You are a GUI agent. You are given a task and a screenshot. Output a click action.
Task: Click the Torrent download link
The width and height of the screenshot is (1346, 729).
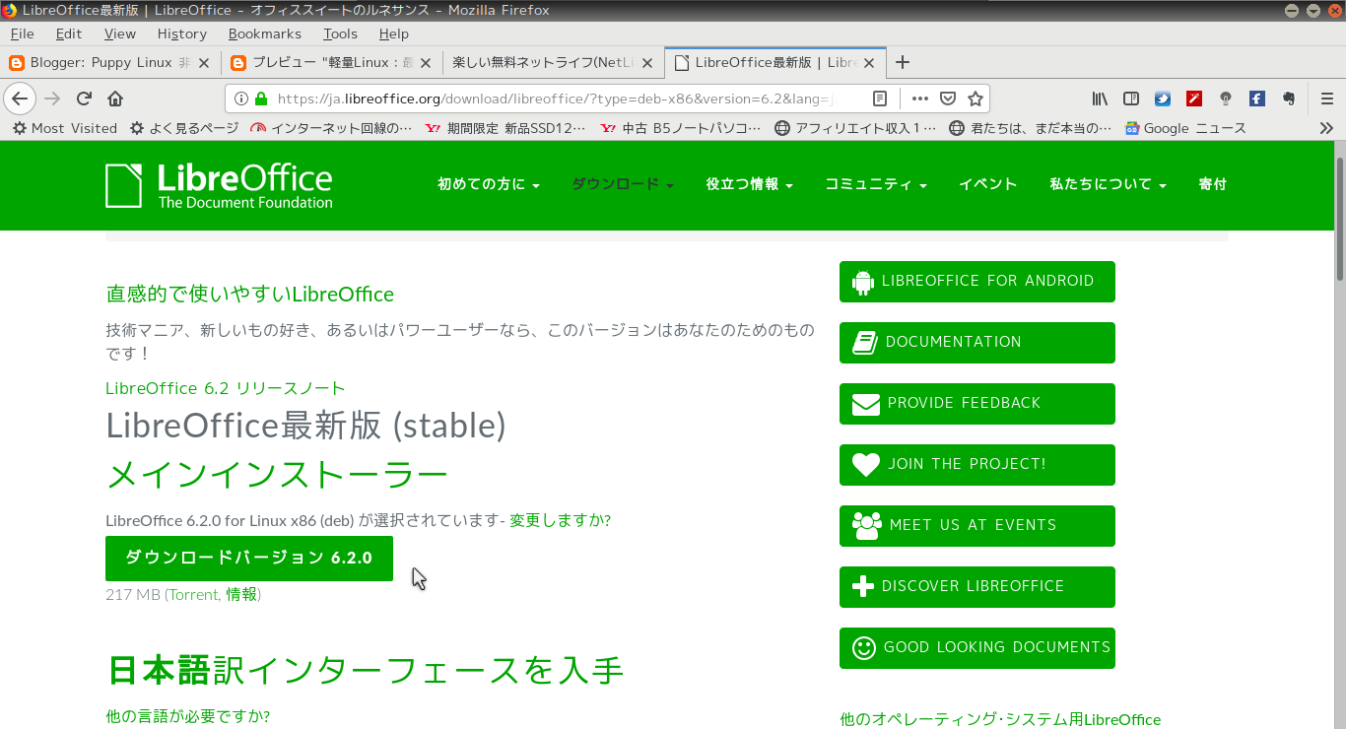click(x=193, y=594)
